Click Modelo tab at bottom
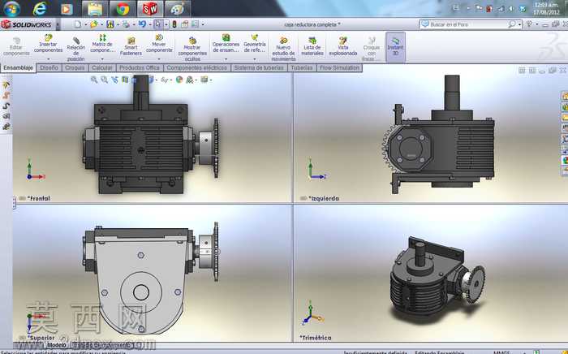The width and height of the screenshot is (568, 354). point(58,345)
